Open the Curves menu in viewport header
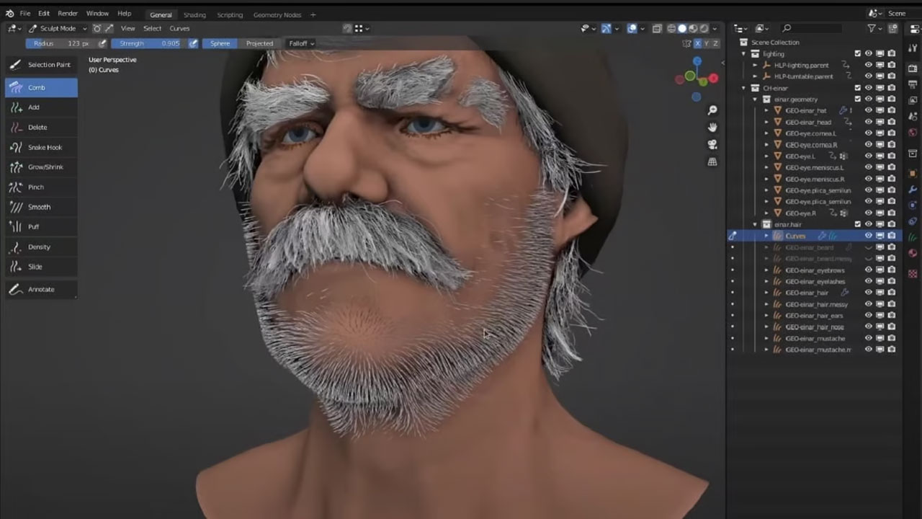This screenshot has height=519, width=922. pos(179,28)
